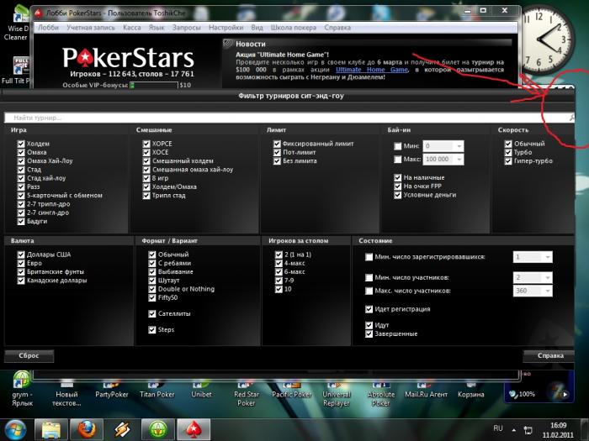Open Windows Explorer taskbar icon
Viewport: 589px width, 441px height.
pos(50,430)
